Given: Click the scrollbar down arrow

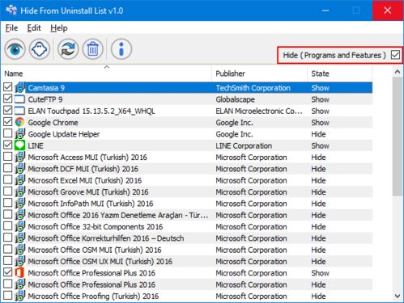Looking at the screenshot, I should coord(398,296).
